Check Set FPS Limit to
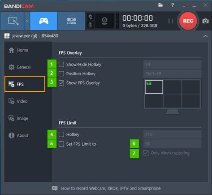 61,144
